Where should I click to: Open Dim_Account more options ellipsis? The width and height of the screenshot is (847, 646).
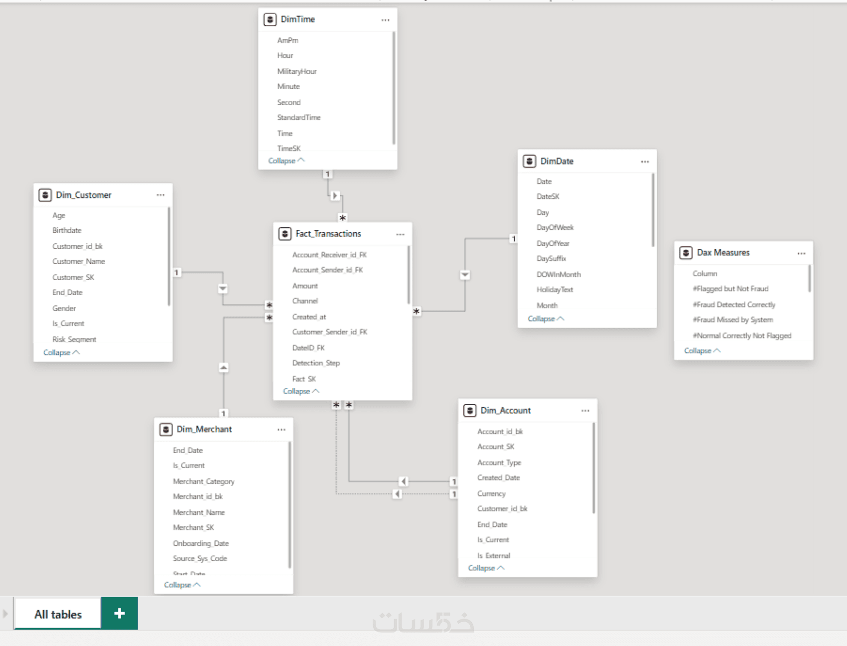click(585, 411)
